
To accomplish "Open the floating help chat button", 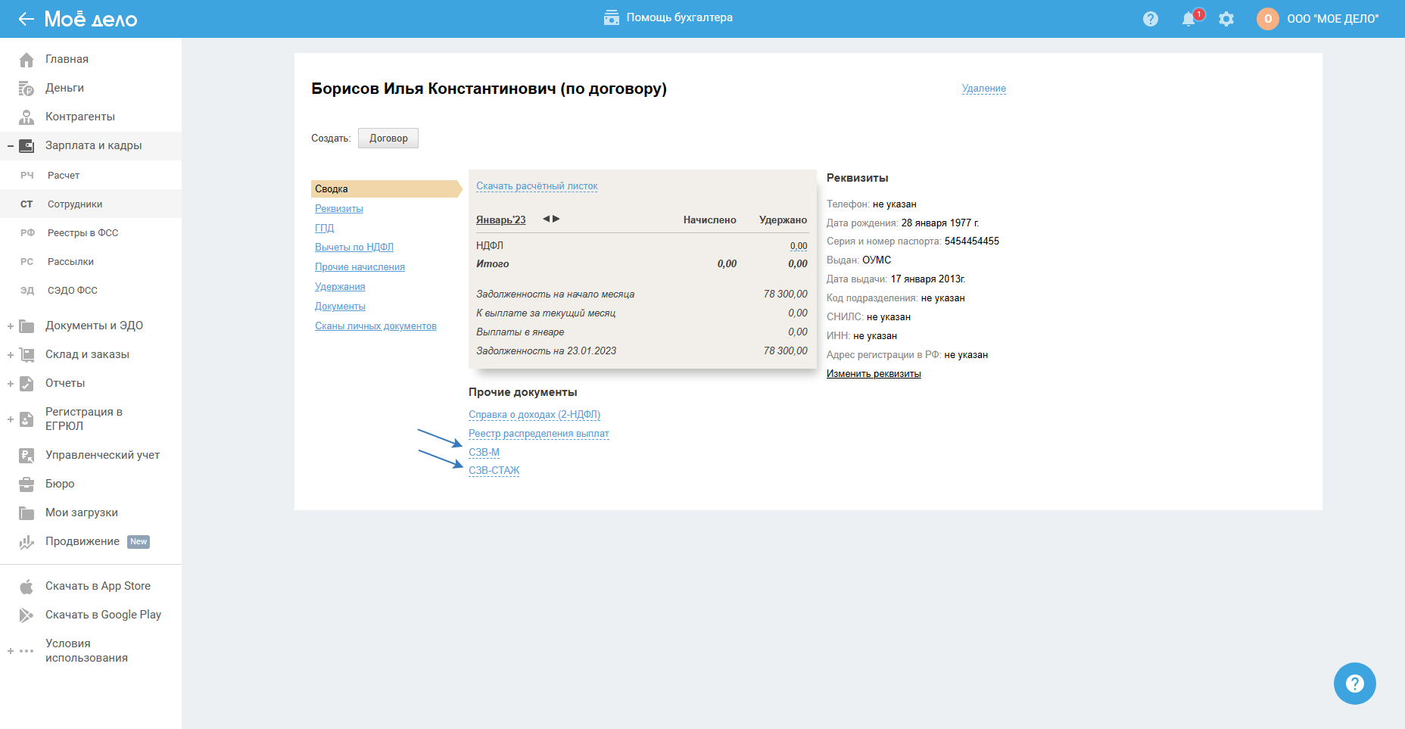I will 1354,684.
